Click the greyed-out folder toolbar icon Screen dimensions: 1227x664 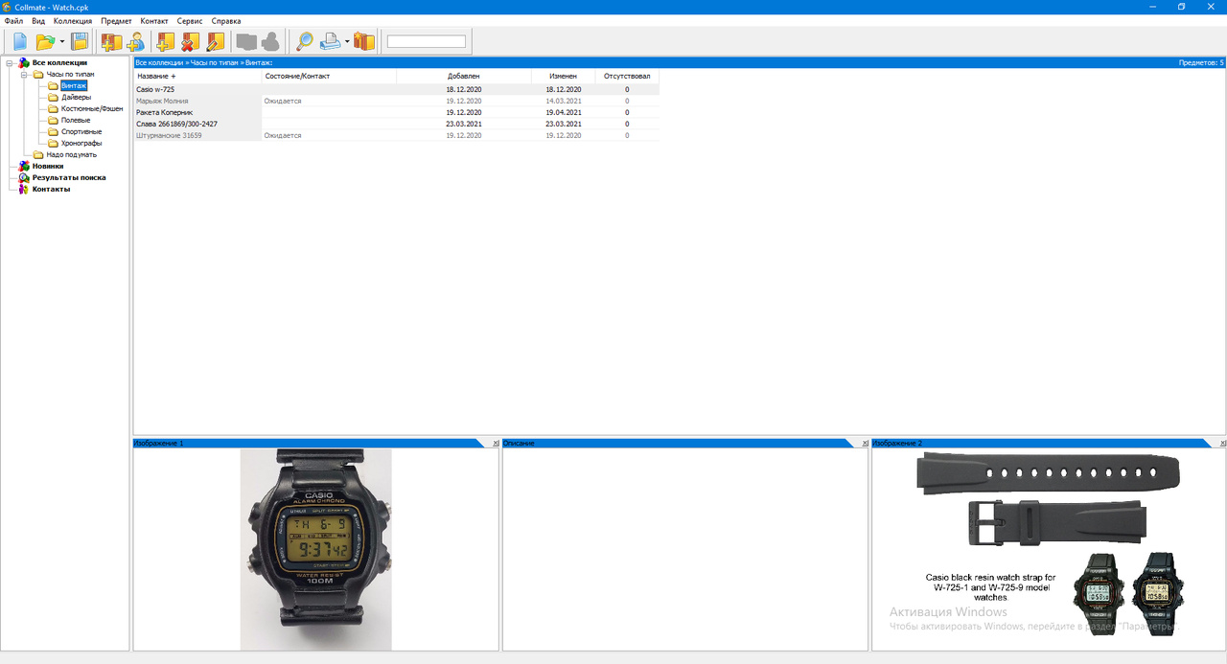tap(246, 41)
